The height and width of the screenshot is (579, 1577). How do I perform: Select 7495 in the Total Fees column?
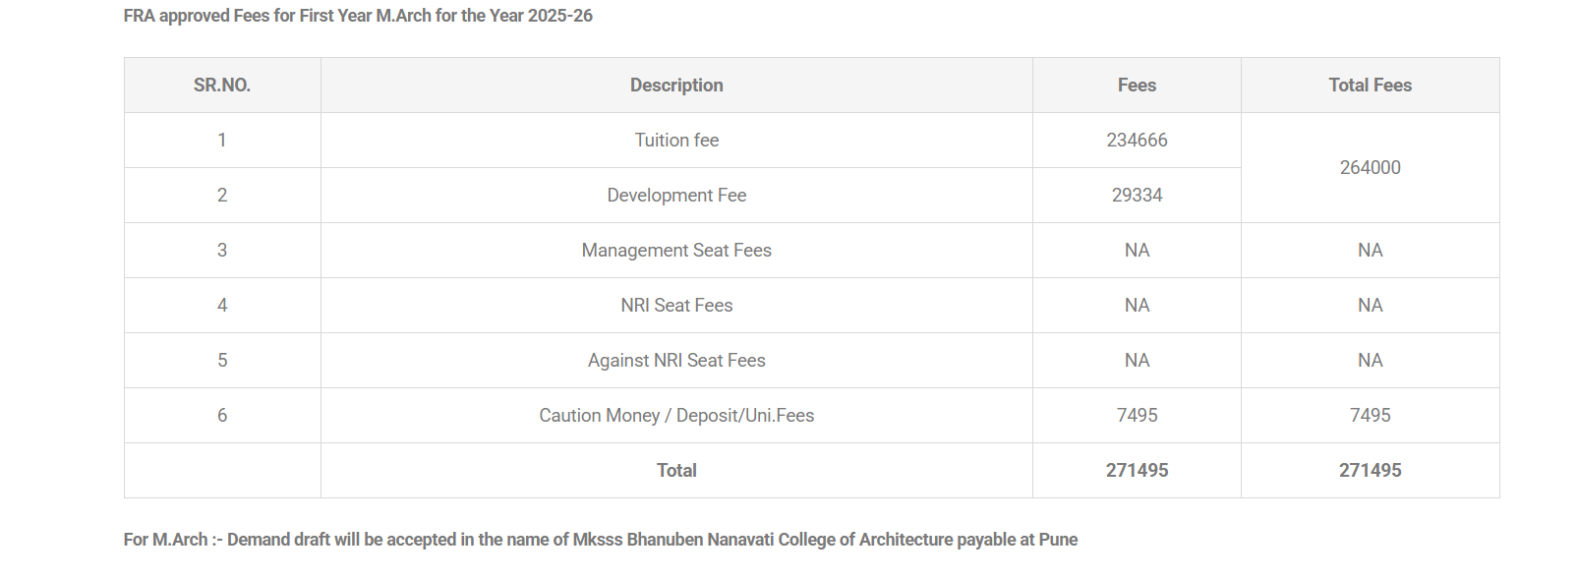point(1370,416)
